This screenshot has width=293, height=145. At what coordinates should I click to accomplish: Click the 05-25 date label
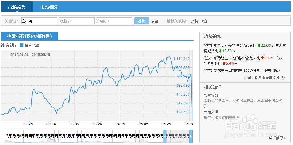(x=166, y=124)
